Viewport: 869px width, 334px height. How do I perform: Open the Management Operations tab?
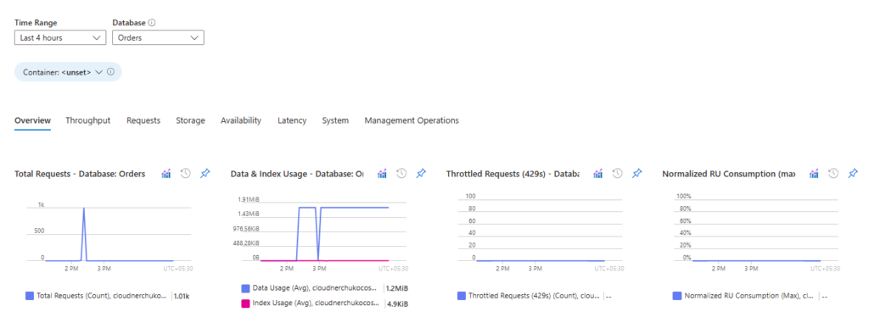[x=412, y=120]
